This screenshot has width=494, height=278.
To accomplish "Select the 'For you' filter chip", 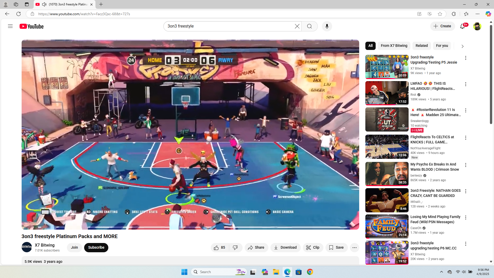I will click(442, 46).
